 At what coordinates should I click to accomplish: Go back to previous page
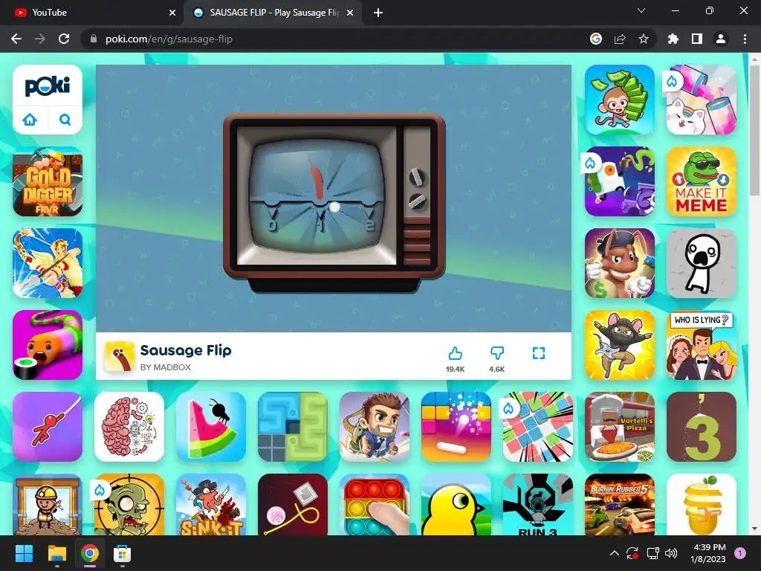coord(16,39)
